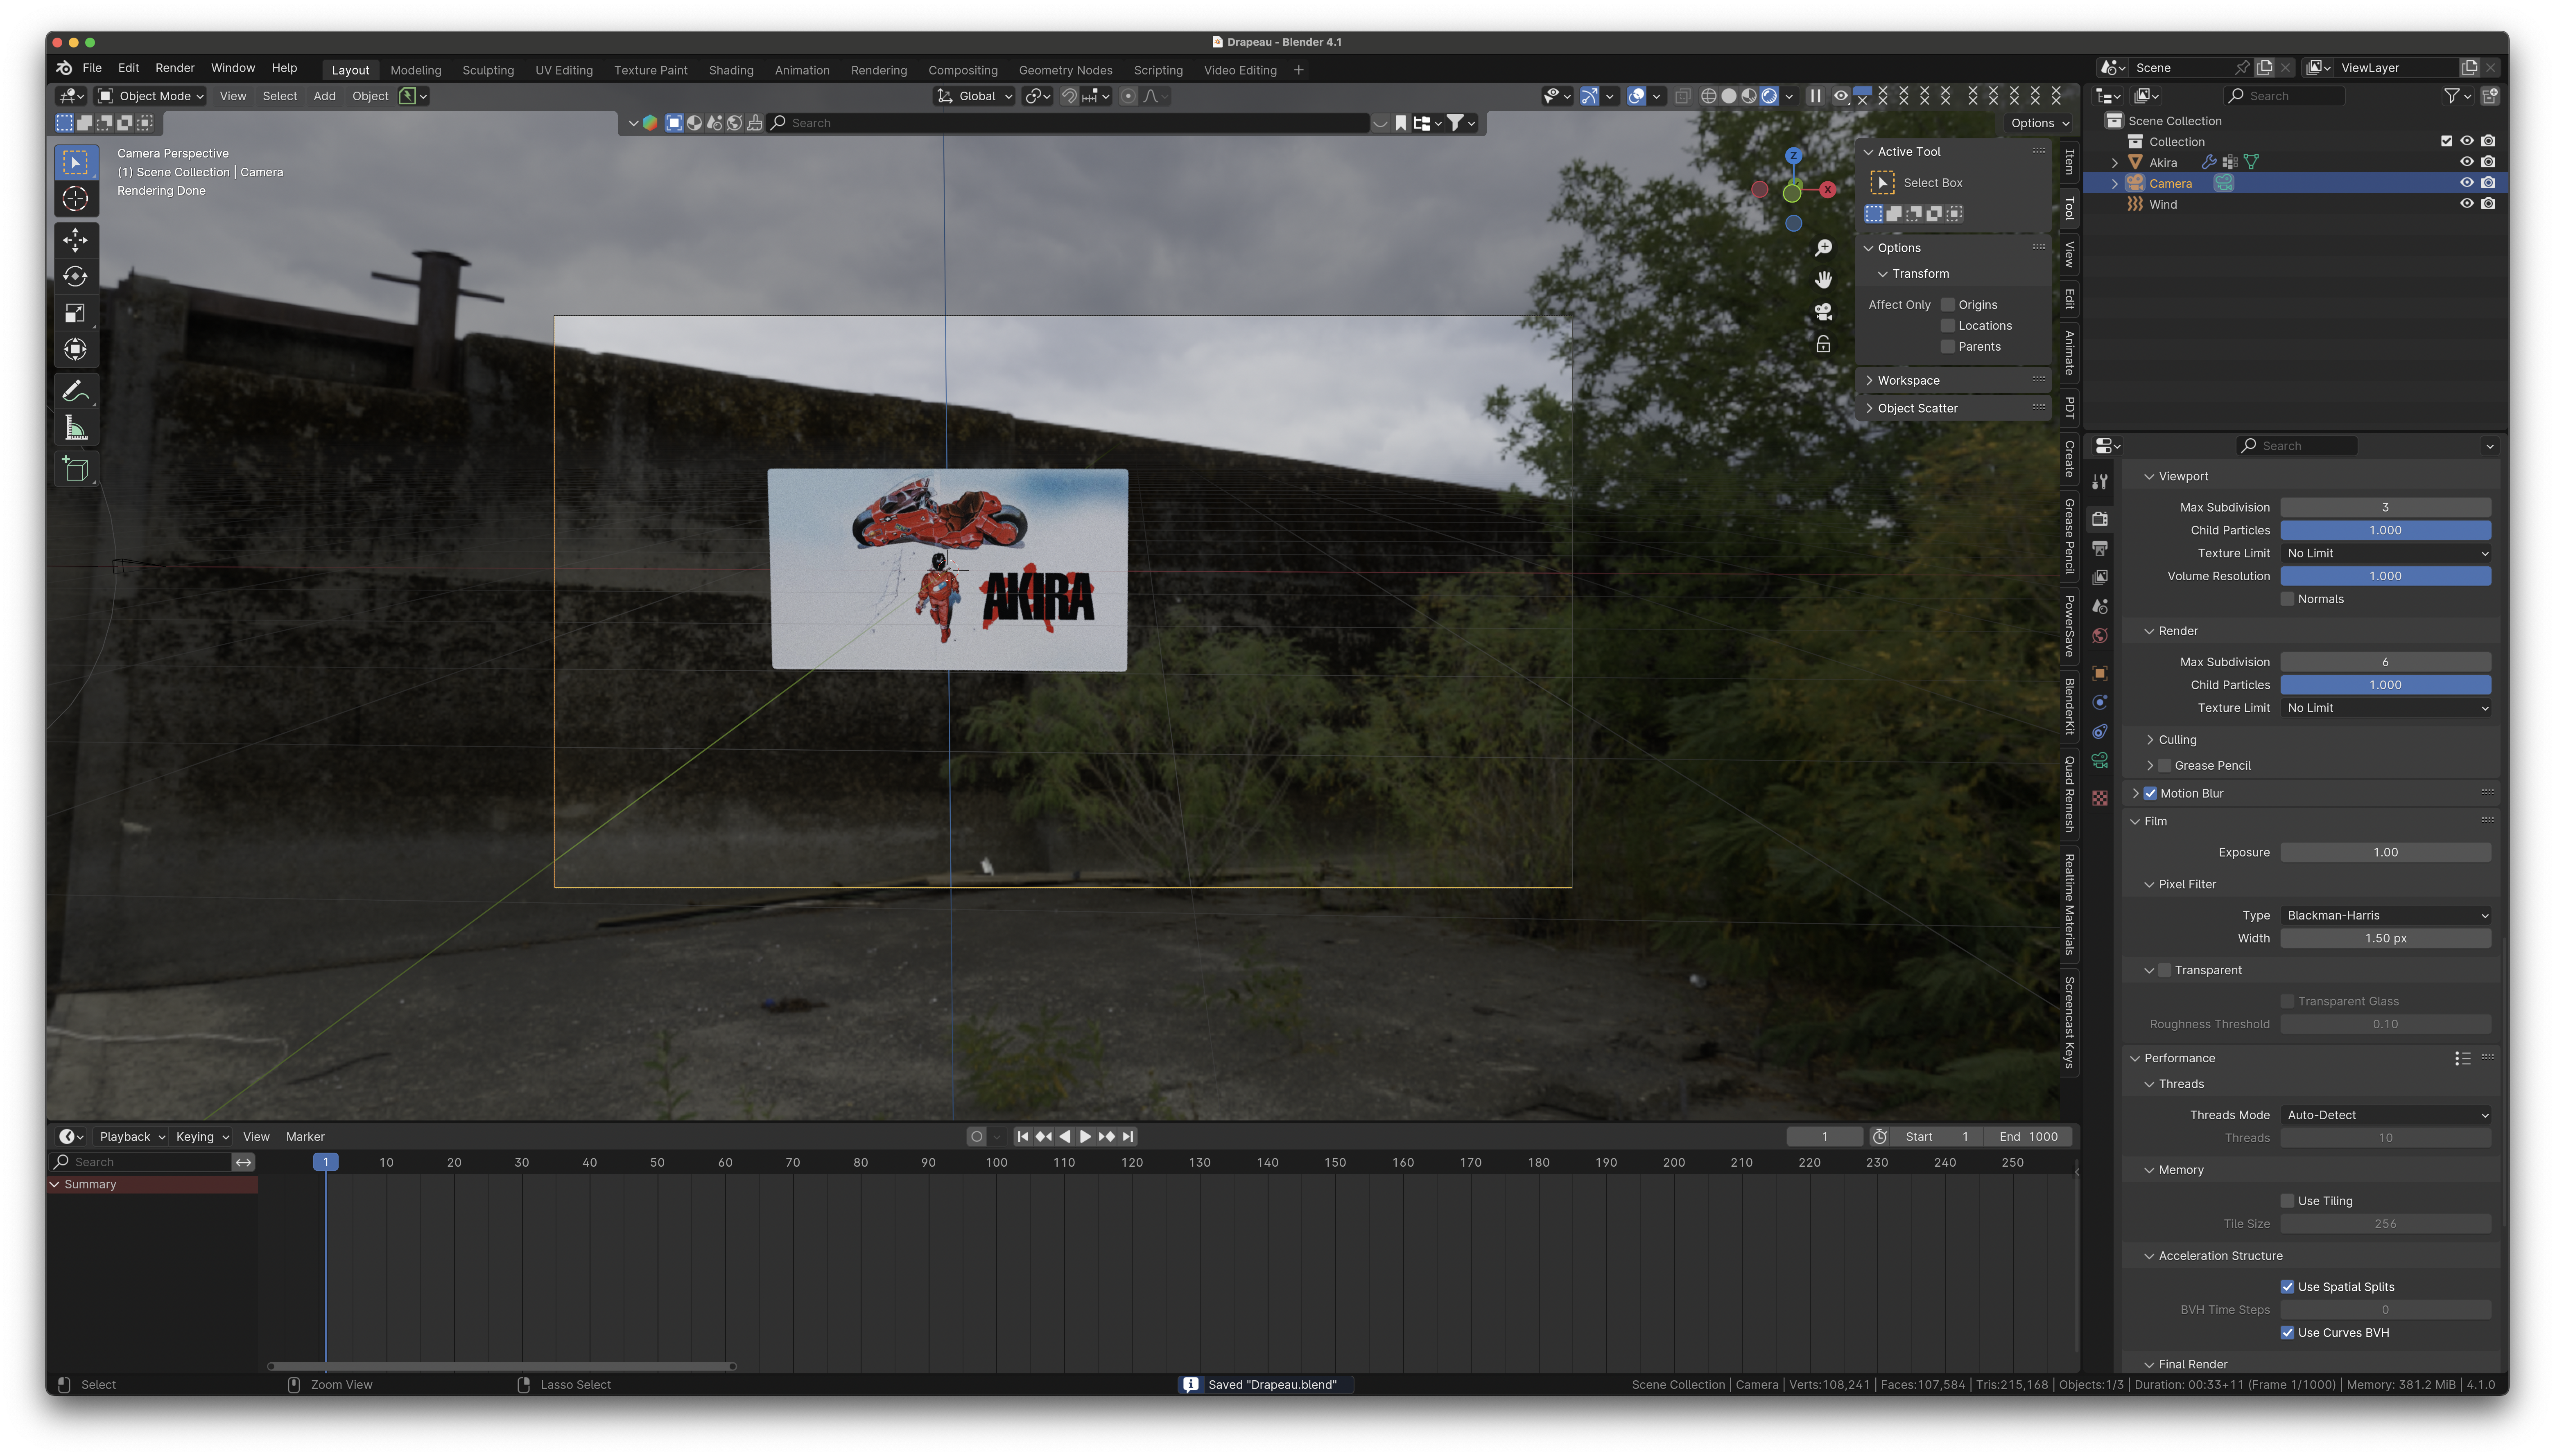Open the timeline Playback popover

(x=132, y=1137)
